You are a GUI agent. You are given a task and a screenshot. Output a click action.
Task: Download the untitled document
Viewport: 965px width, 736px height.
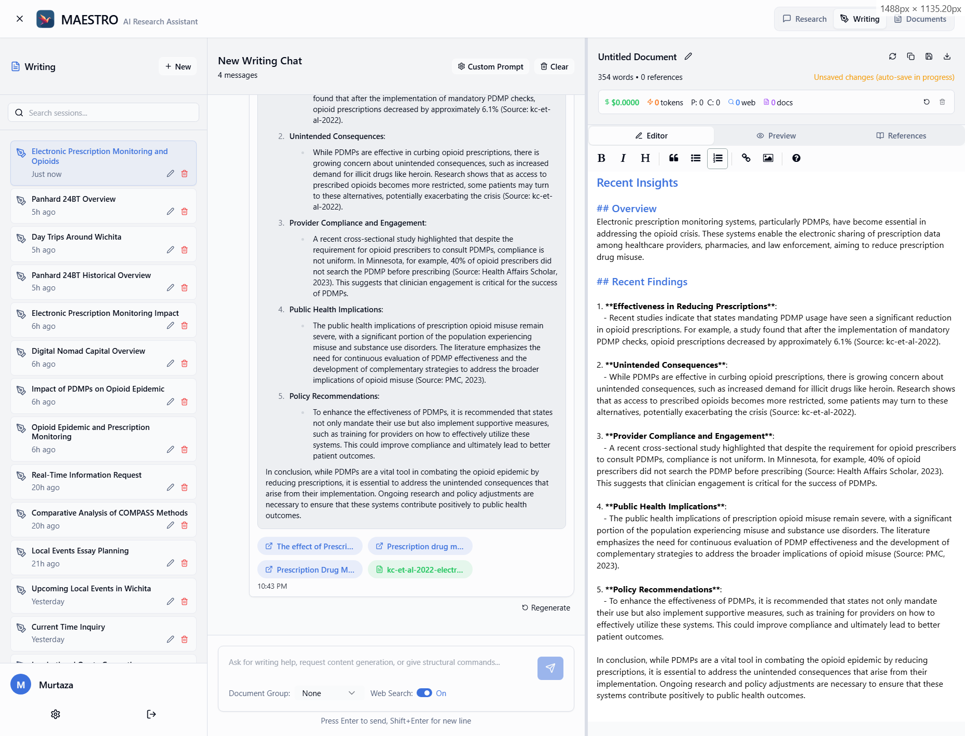click(x=947, y=57)
